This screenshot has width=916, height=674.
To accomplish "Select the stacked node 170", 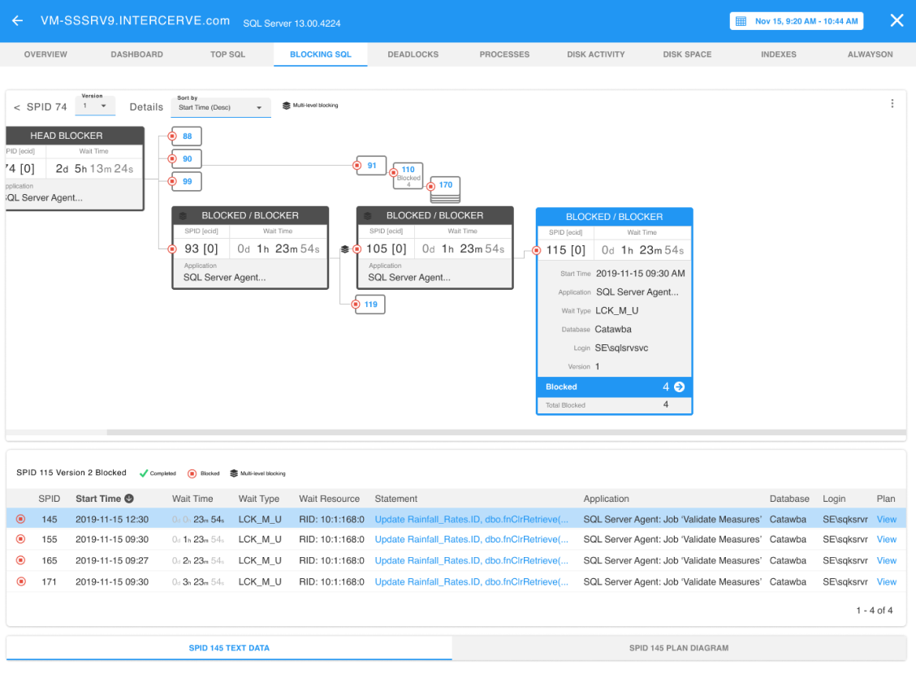I will (x=445, y=185).
